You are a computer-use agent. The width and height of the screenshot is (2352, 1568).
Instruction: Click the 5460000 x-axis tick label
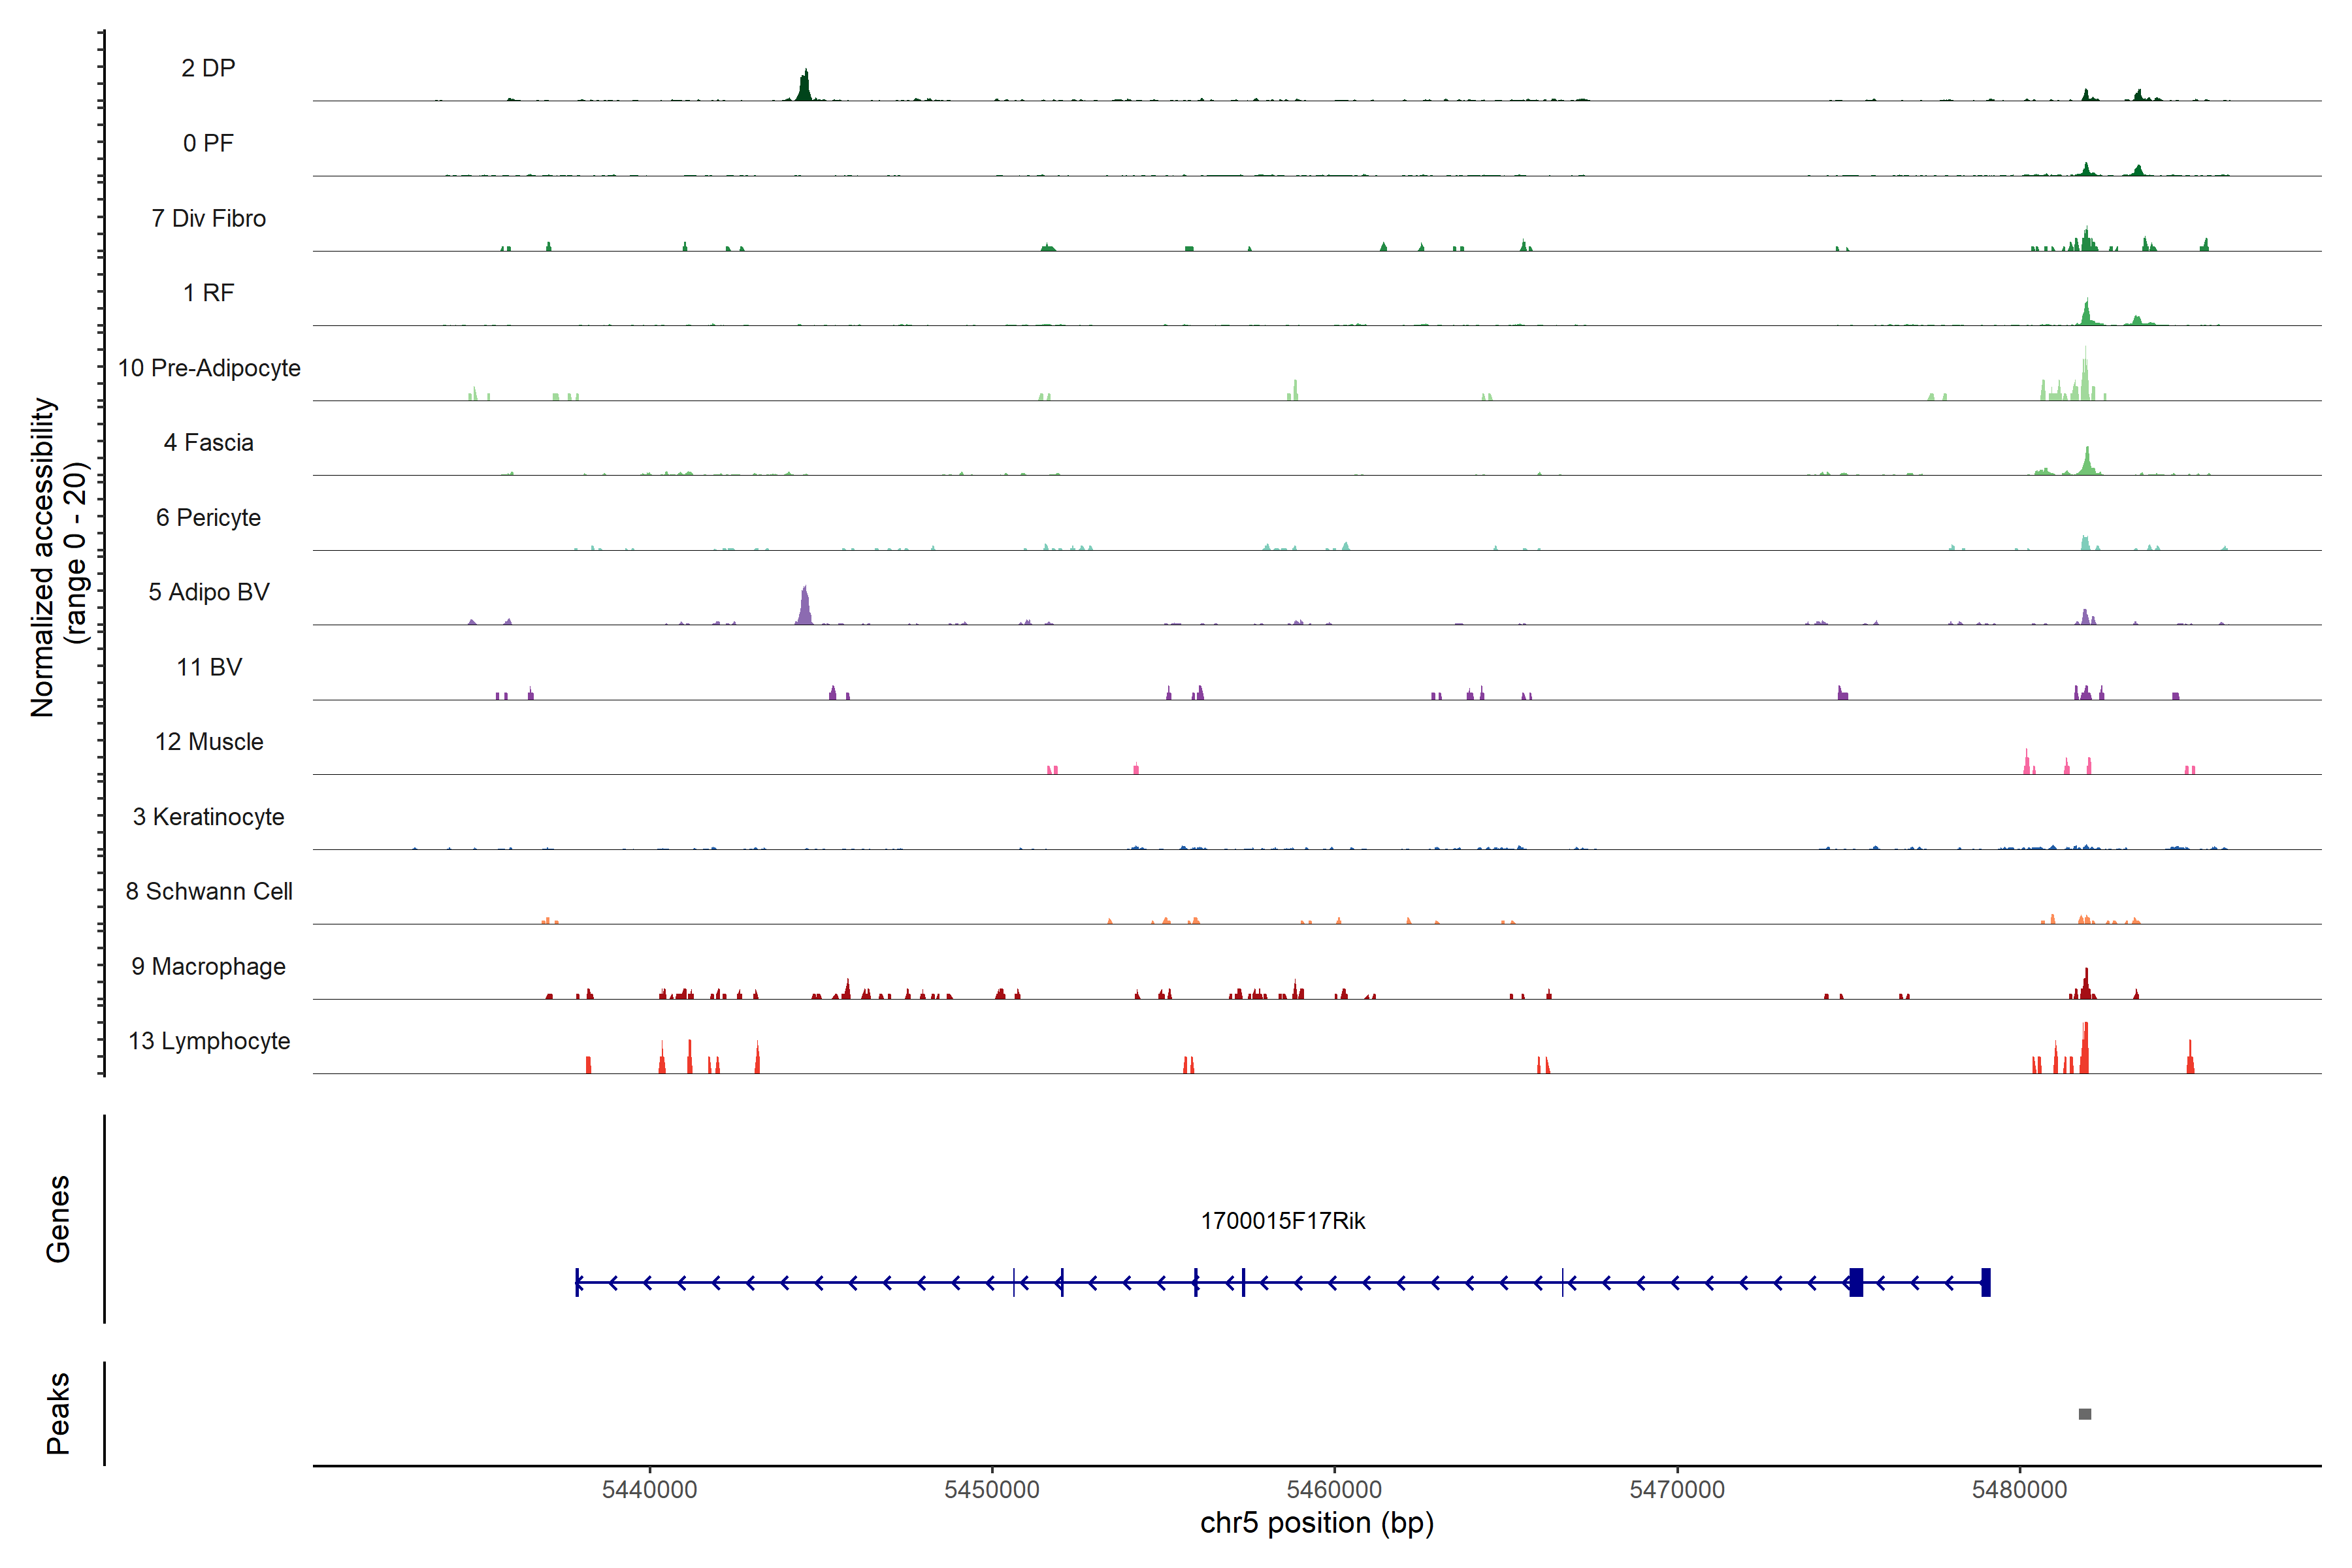pyautogui.click(x=1334, y=1489)
